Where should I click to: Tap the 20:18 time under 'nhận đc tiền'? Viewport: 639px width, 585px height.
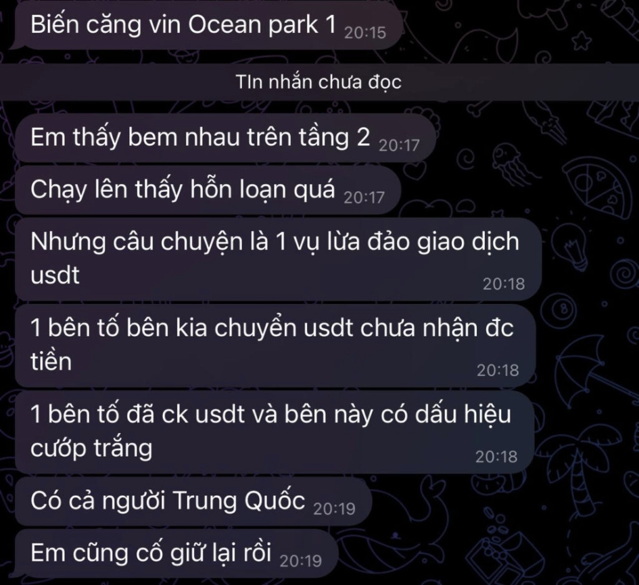click(498, 370)
